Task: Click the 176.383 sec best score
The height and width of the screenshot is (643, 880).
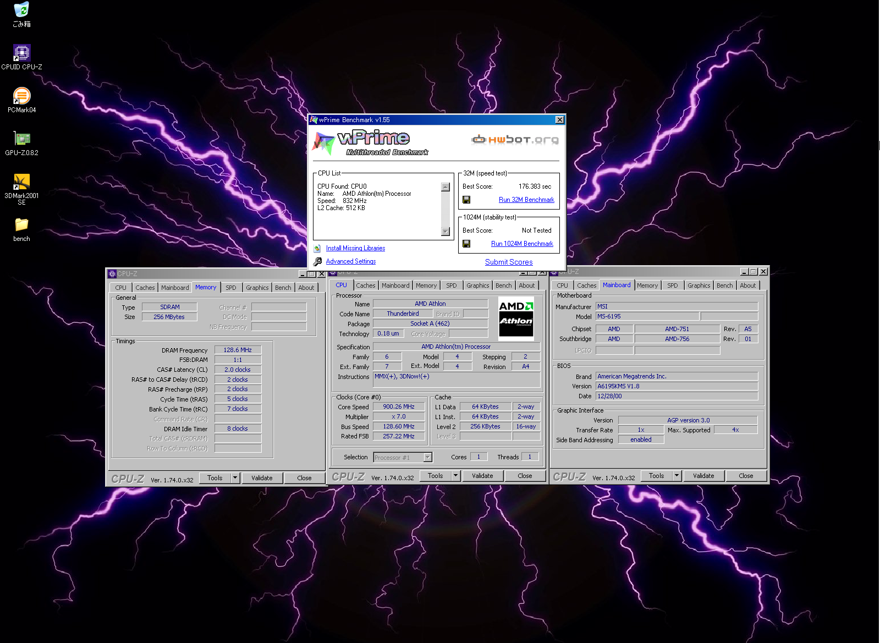Action: click(535, 186)
